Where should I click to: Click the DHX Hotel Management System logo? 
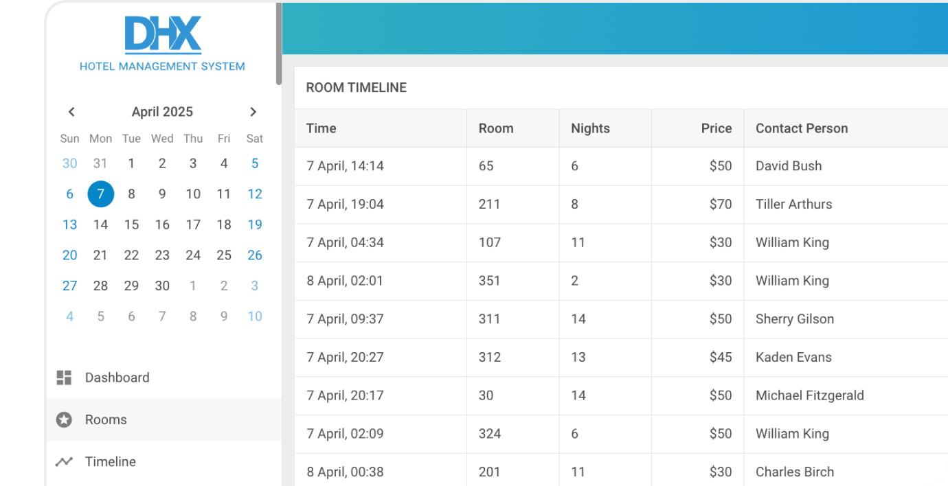(x=162, y=44)
